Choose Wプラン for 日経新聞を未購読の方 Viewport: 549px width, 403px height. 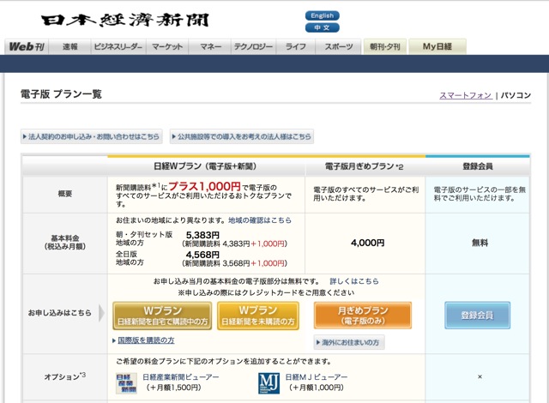pos(258,316)
